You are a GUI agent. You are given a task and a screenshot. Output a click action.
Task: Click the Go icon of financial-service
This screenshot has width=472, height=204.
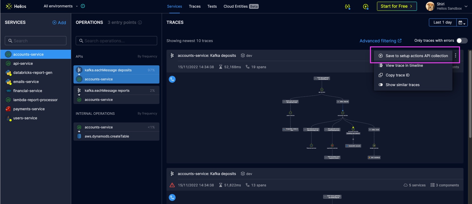click(8, 91)
